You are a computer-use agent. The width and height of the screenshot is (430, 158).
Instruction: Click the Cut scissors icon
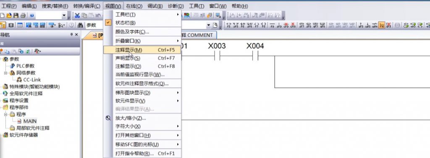pyautogui.click(x=77, y=16)
